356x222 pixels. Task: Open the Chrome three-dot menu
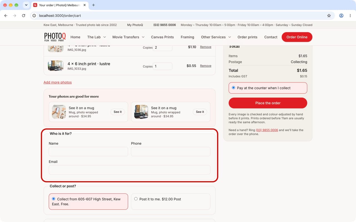click(350, 16)
